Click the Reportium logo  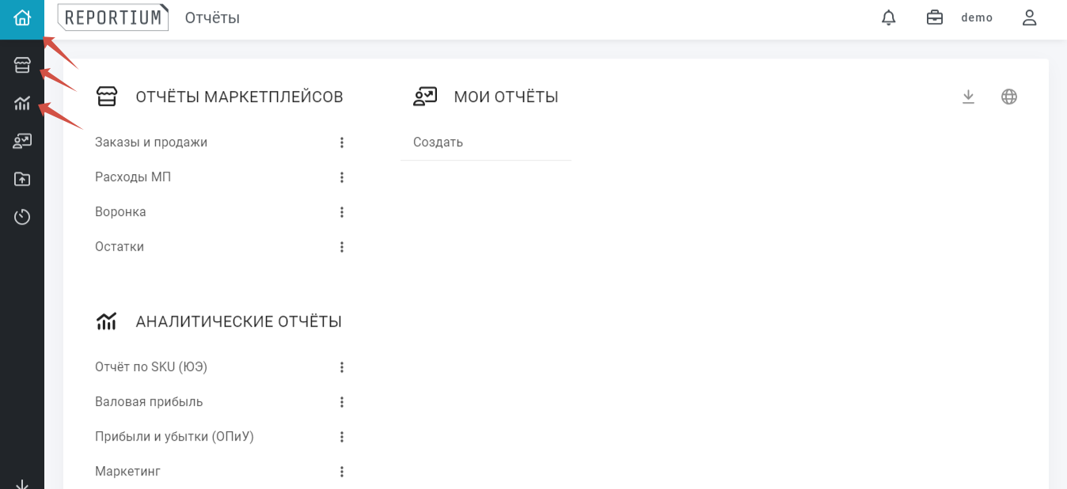(113, 17)
